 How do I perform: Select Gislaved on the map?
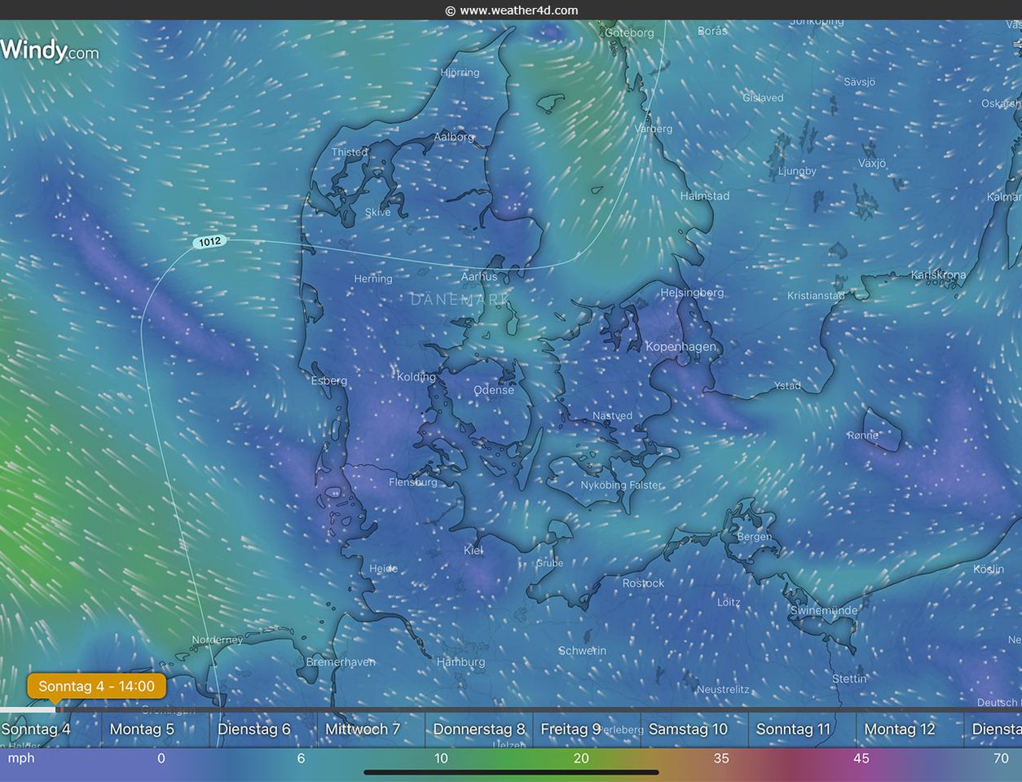tap(763, 97)
